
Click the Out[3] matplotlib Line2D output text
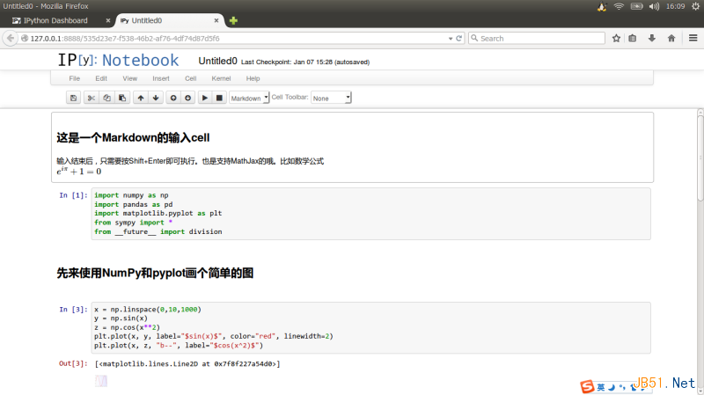187,364
